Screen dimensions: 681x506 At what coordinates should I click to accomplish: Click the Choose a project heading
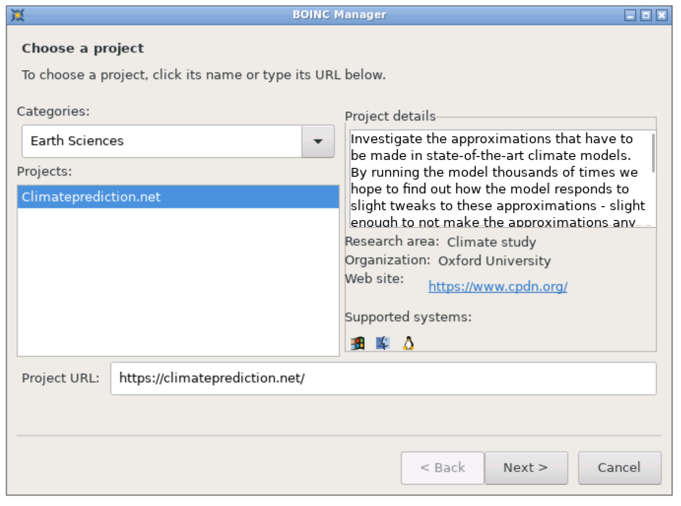coord(83,48)
